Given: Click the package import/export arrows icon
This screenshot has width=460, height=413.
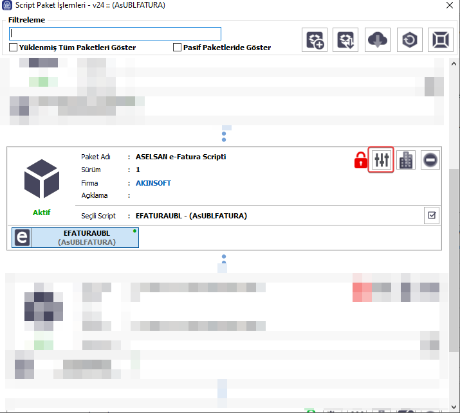Looking at the screenshot, I should pyautogui.click(x=347, y=40).
